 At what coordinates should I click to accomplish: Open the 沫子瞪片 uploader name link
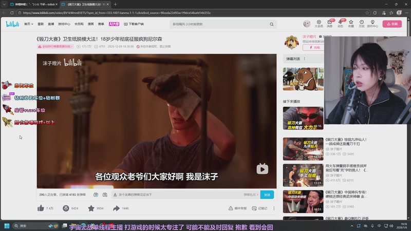pos(309,36)
